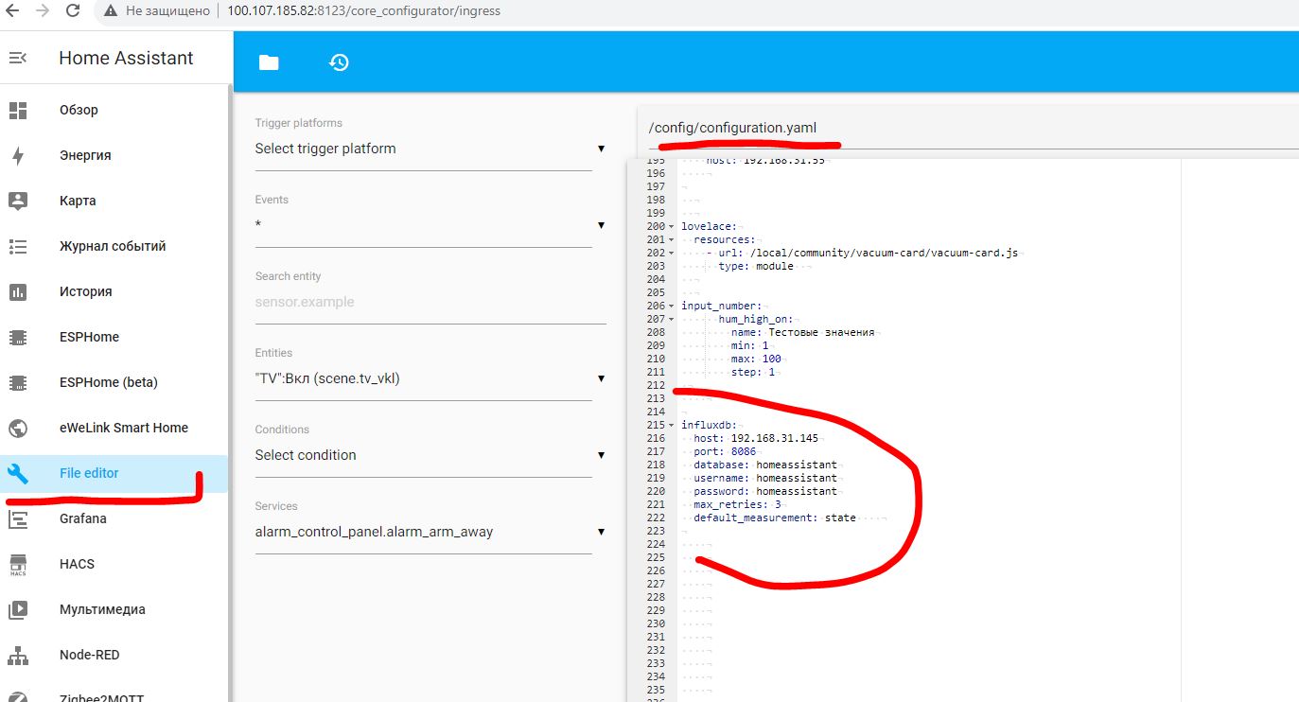Click the not-secure warning icon
Screen dimensions: 1299x702
click(x=111, y=11)
